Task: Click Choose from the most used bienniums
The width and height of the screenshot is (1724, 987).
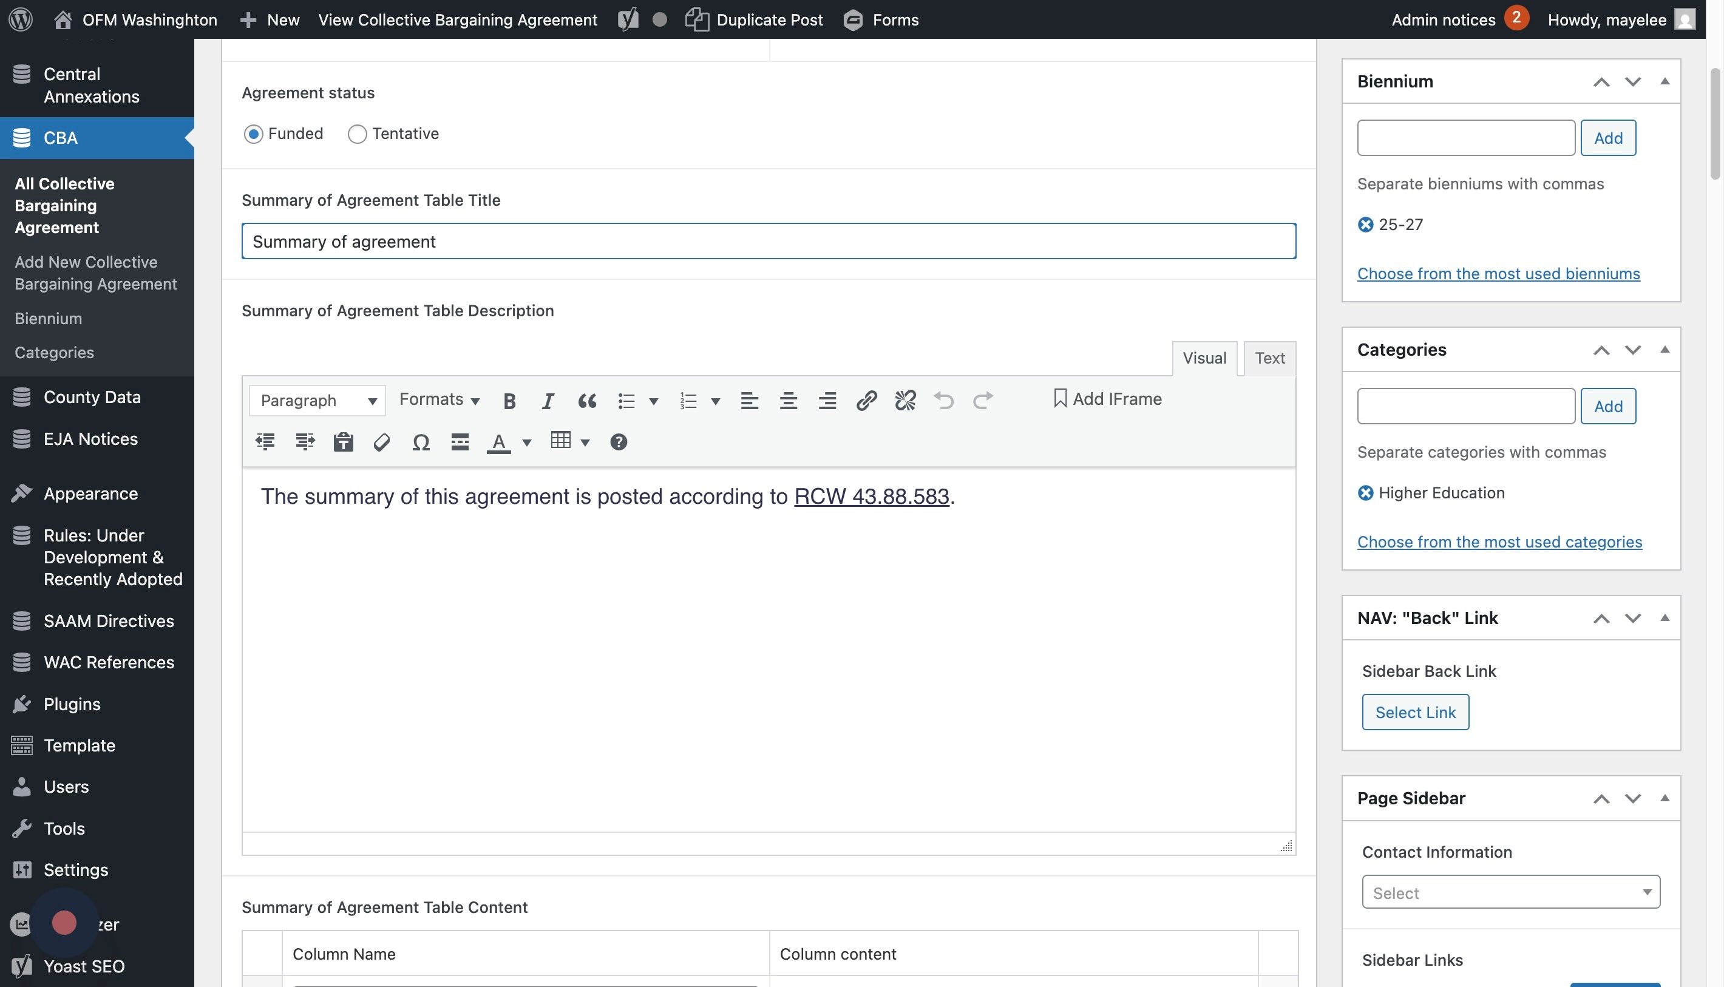Action: (1498, 274)
